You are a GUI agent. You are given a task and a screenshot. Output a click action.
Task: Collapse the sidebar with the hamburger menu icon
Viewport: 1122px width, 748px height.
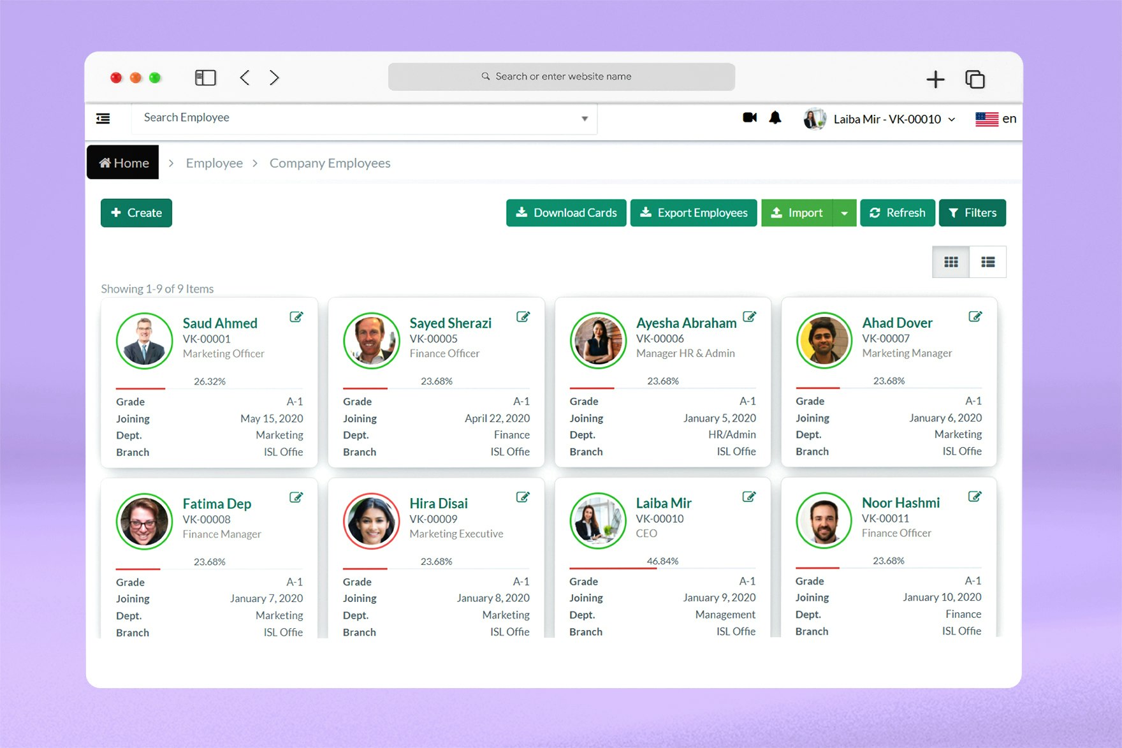pyautogui.click(x=103, y=119)
